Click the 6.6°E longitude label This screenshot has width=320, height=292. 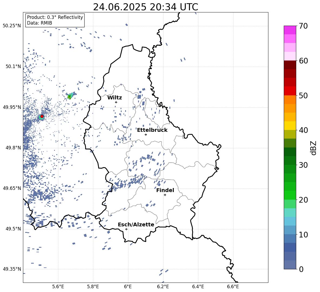coord(233,287)
